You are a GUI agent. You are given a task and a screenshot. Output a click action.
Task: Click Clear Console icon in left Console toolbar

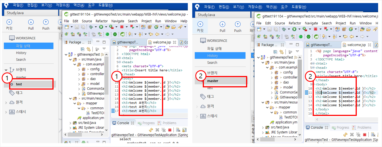click(x=178, y=130)
